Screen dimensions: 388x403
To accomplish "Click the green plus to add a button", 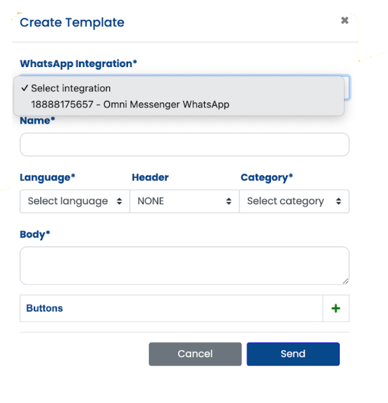I will (336, 308).
